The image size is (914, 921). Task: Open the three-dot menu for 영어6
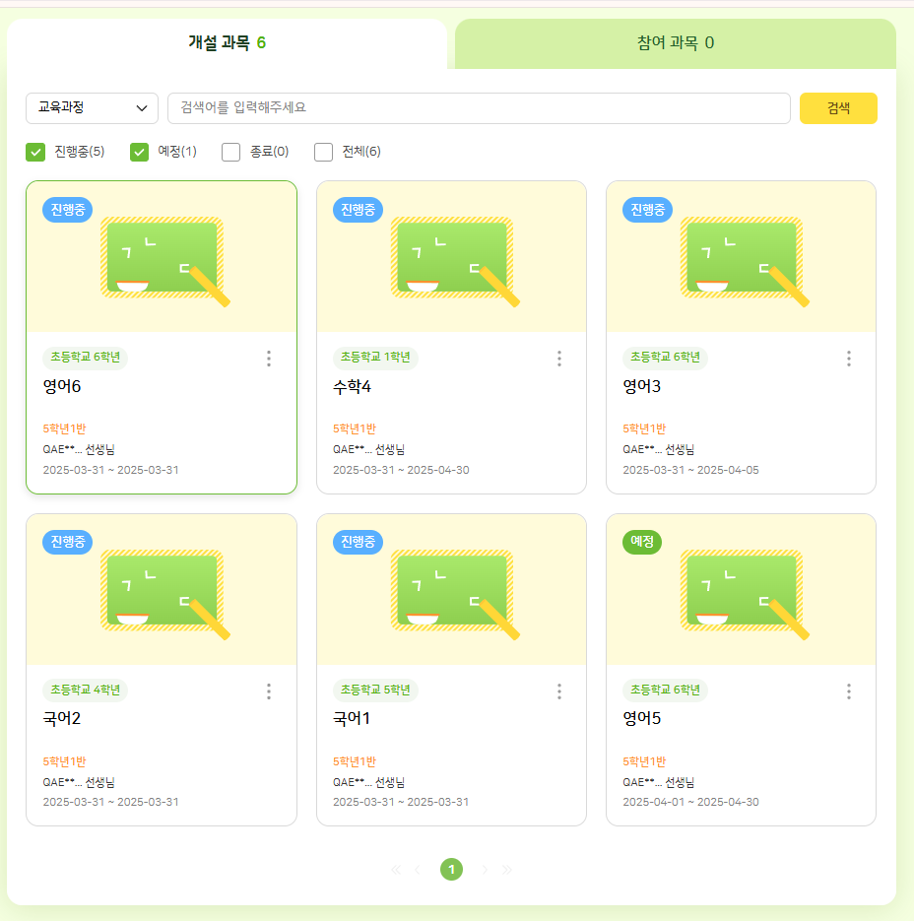(269, 359)
